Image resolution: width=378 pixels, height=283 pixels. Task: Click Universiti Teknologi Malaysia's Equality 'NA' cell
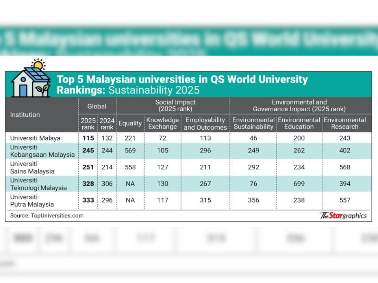[130, 184]
